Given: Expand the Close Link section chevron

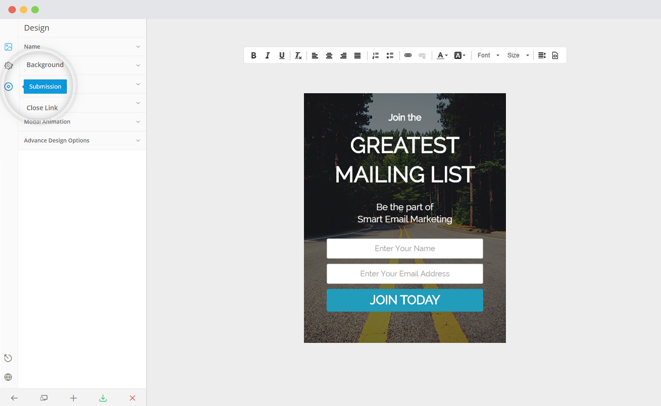Looking at the screenshot, I should [x=138, y=103].
